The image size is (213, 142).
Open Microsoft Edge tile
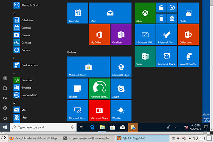tap(121, 67)
